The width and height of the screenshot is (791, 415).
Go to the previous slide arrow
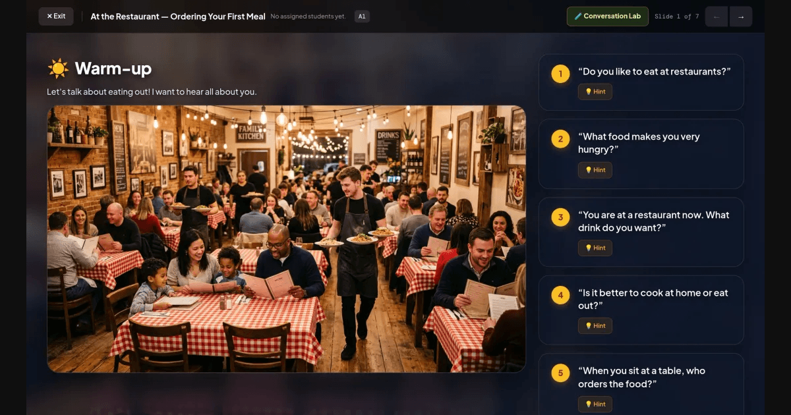717,16
